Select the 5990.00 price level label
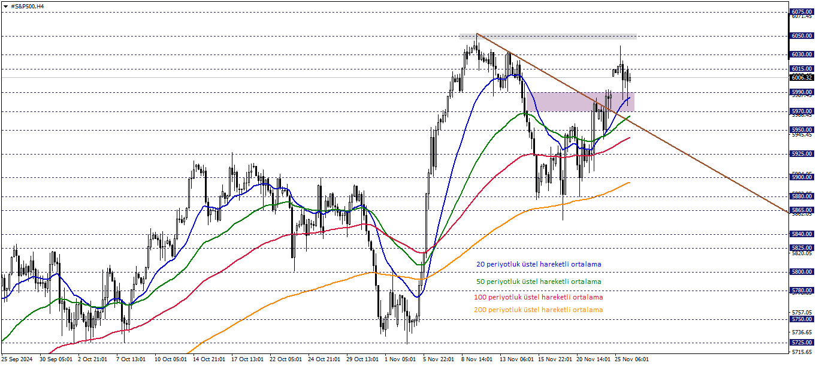816x366 pixels. pos(802,92)
